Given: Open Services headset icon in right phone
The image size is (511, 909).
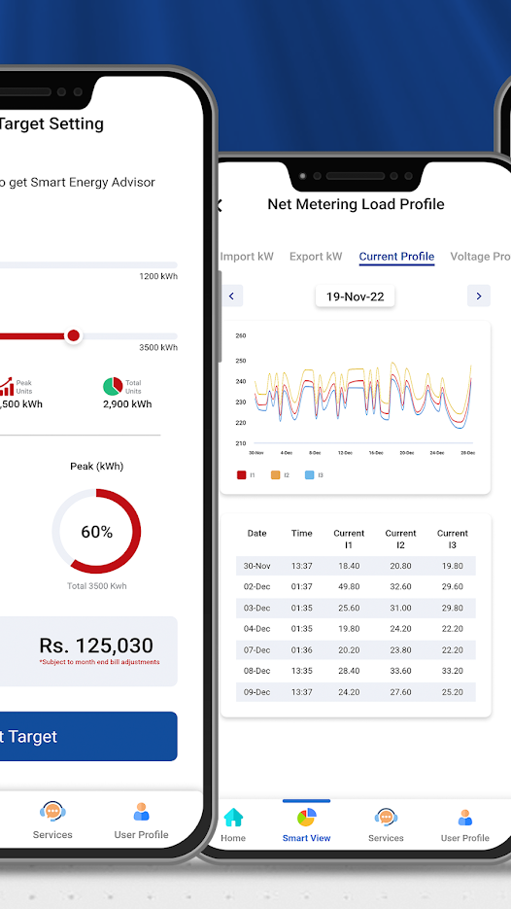Looking at the screenshot, I should (386, 818).
